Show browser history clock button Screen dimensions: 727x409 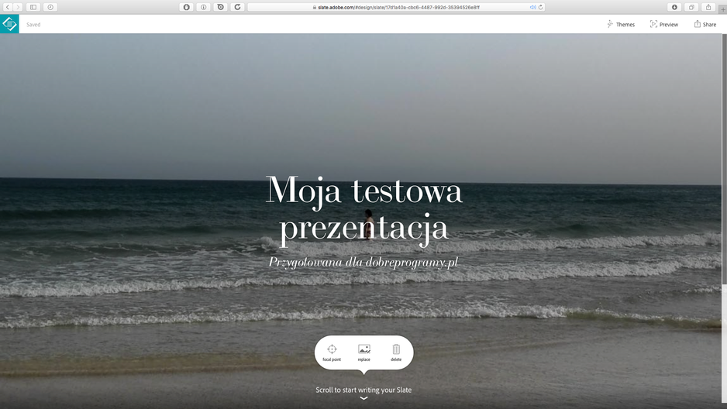50,7
